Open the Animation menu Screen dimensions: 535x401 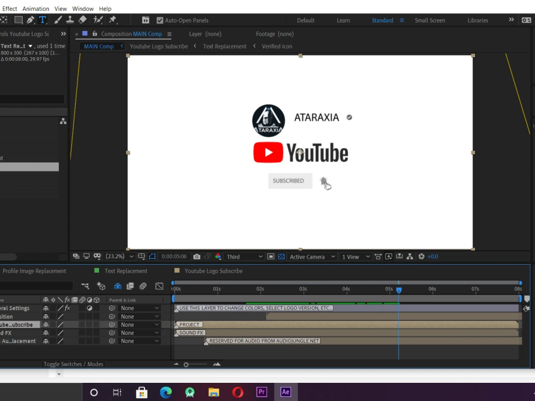[x=35, y=9]
